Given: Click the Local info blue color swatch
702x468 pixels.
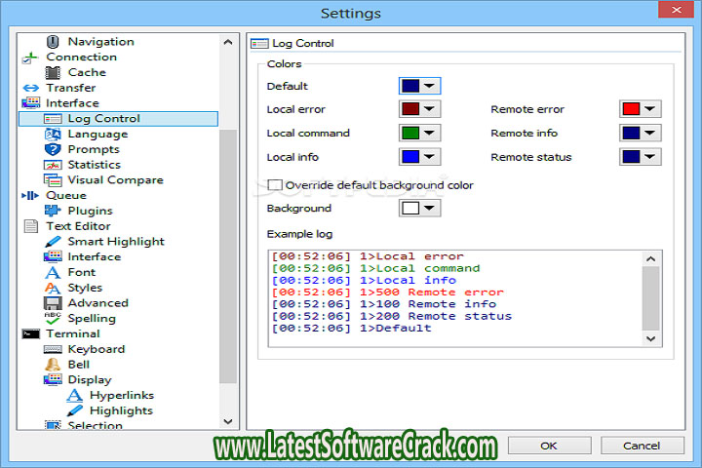Looking at the screenshot, I should click(411, 157).
